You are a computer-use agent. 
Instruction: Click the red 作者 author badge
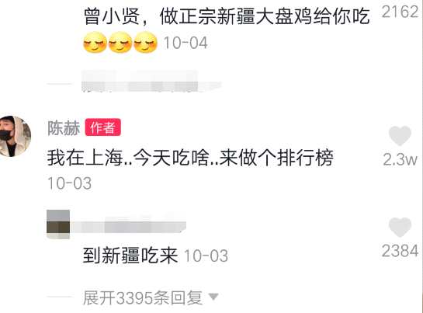(102, 127)
